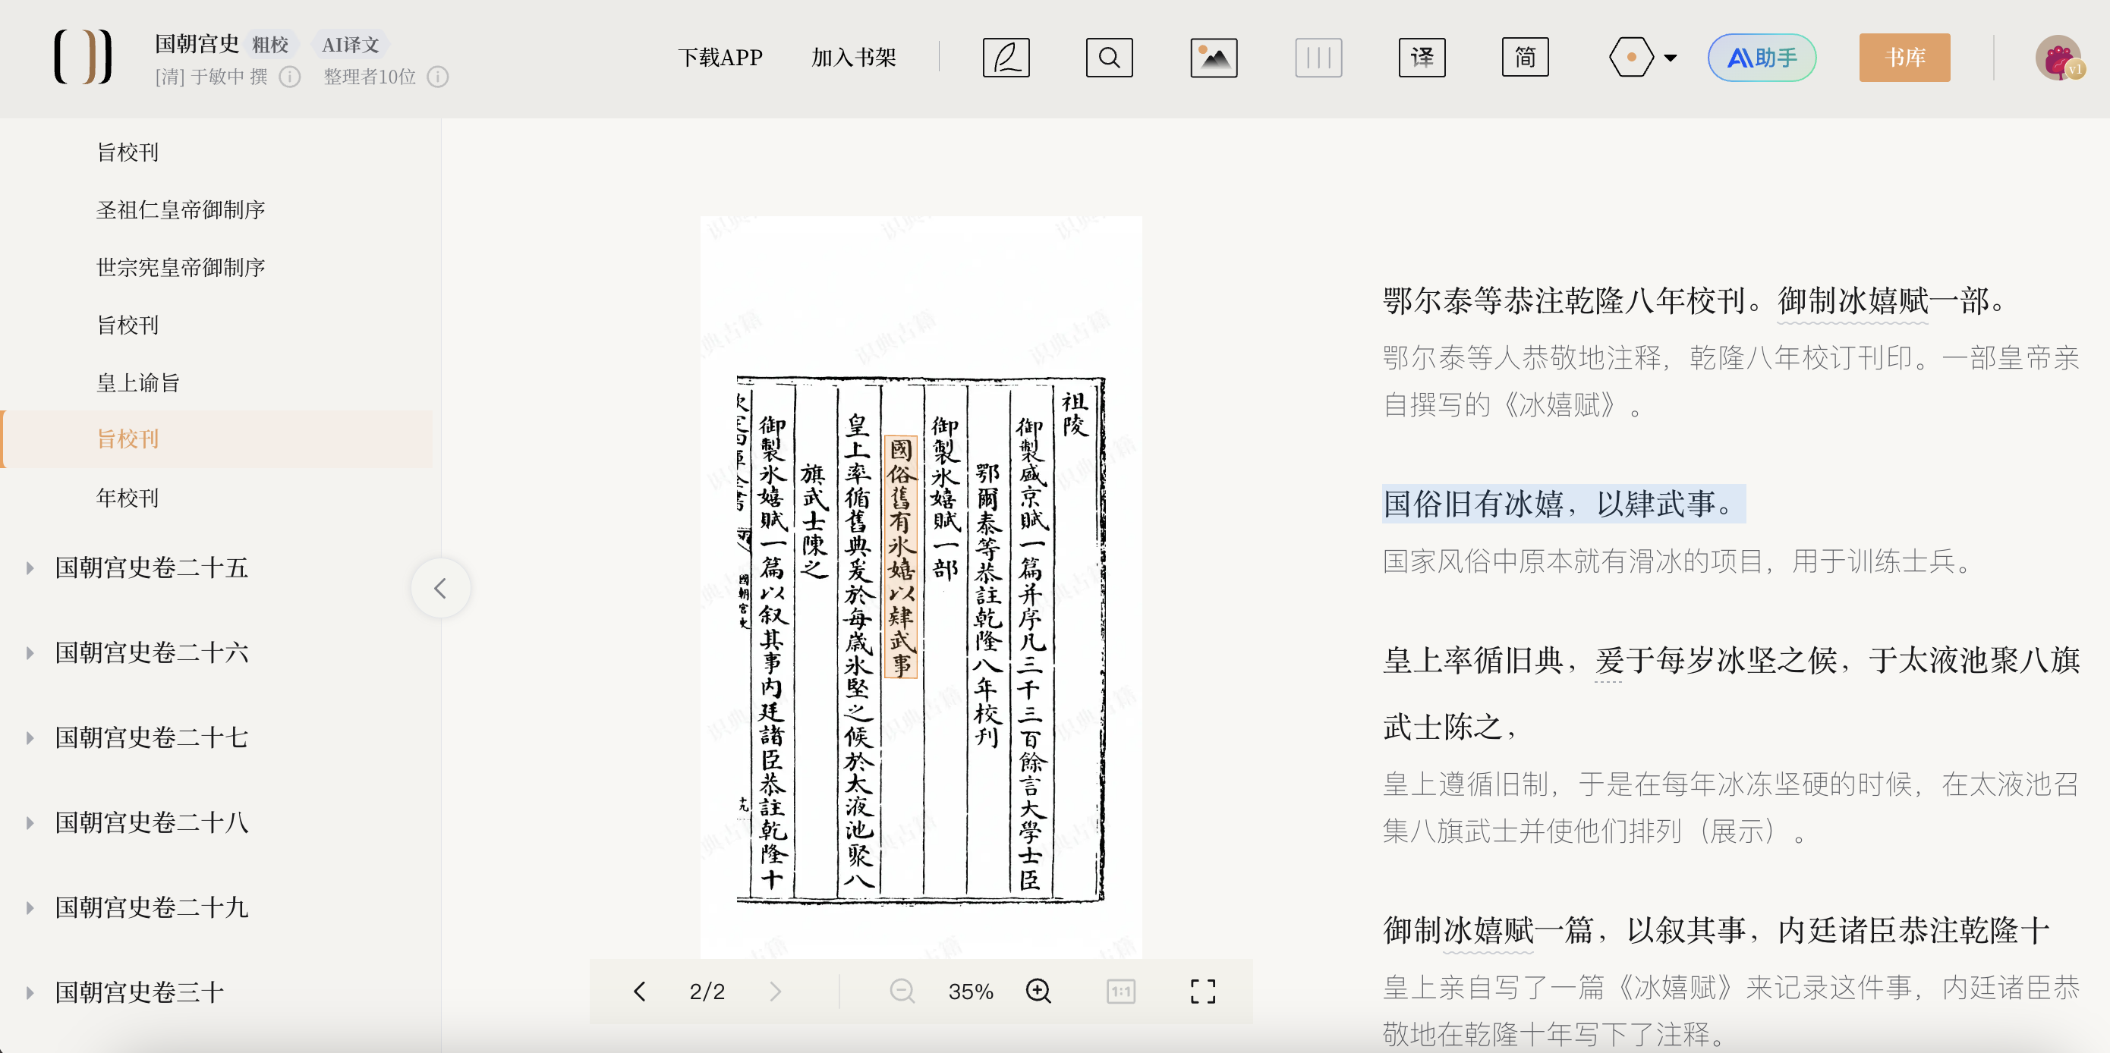
Task: Select 年校刊 in the contents list
Action: pyautogui.click(x=127, y=498)
